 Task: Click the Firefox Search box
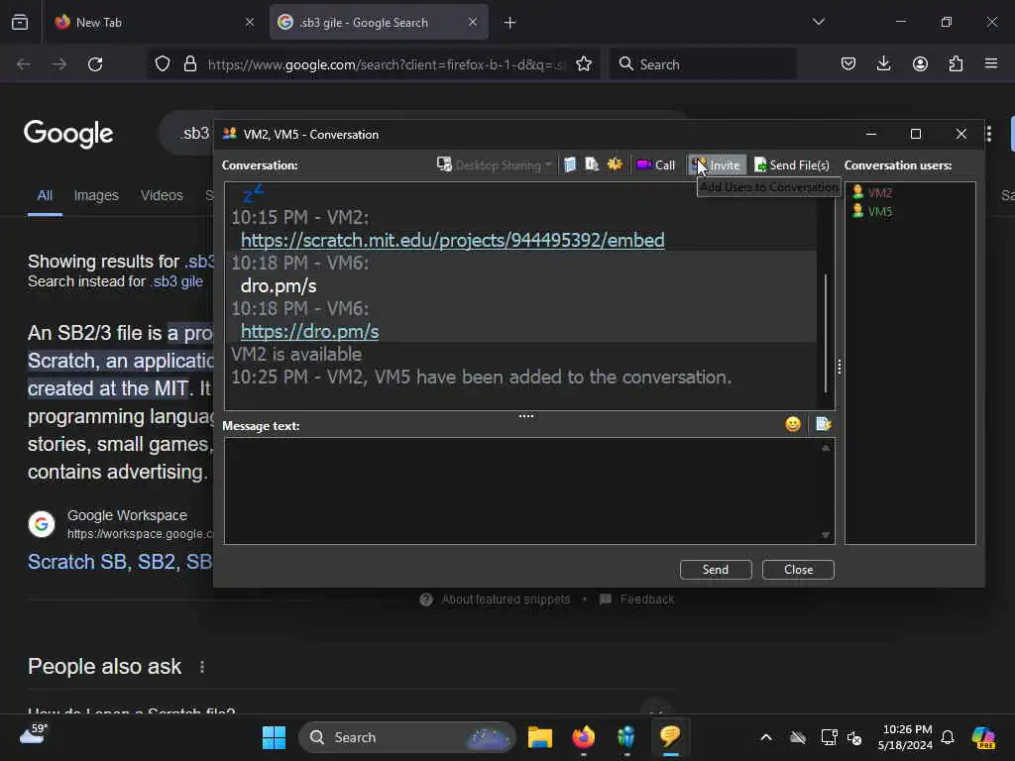point(703,64)
